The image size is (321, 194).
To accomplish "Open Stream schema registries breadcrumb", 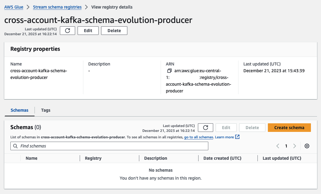I will [x=57, y=7].
